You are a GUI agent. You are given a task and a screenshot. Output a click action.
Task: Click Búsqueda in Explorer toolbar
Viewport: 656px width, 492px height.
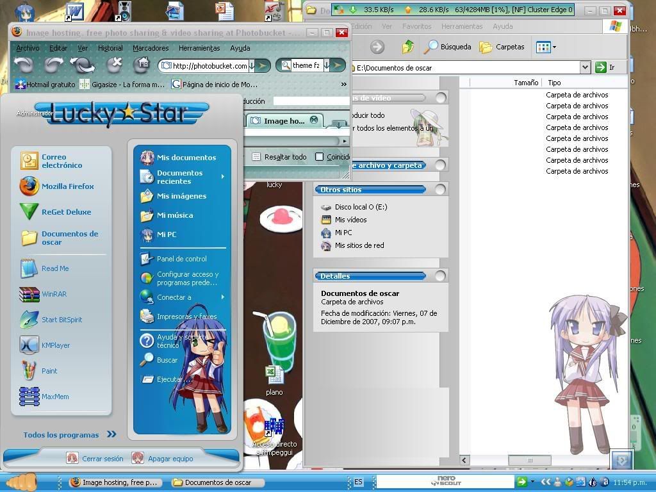coord(447,47)
